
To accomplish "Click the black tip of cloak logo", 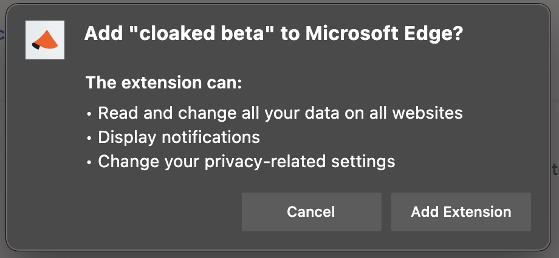I will 36,45.
